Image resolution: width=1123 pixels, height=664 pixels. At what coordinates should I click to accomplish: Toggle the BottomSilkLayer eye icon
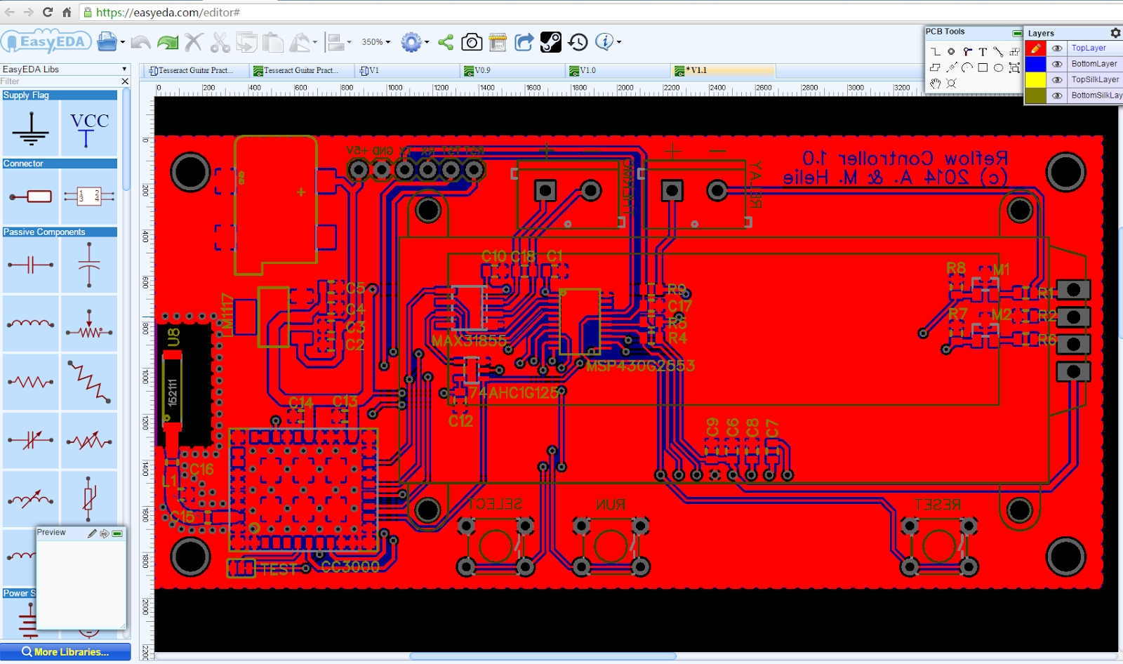[1058, 95]
